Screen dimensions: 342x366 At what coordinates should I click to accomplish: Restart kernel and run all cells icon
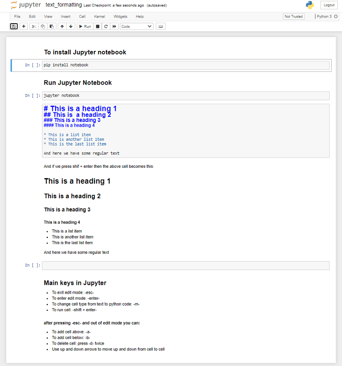pyautogui.click(x=114, y=27)
